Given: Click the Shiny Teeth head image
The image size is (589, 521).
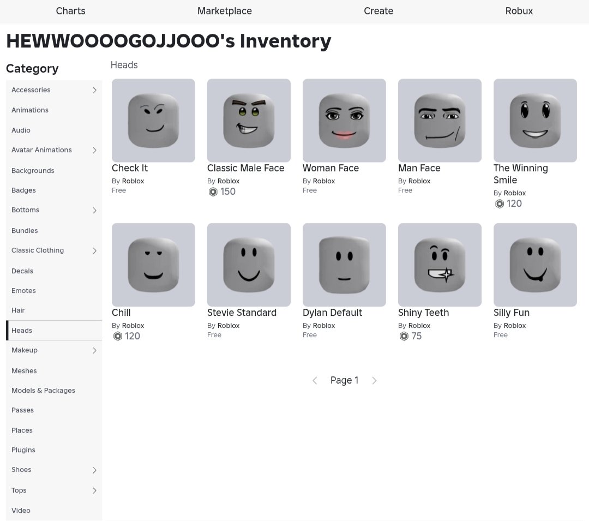Looking at the screenshot, I should point(440,265).
